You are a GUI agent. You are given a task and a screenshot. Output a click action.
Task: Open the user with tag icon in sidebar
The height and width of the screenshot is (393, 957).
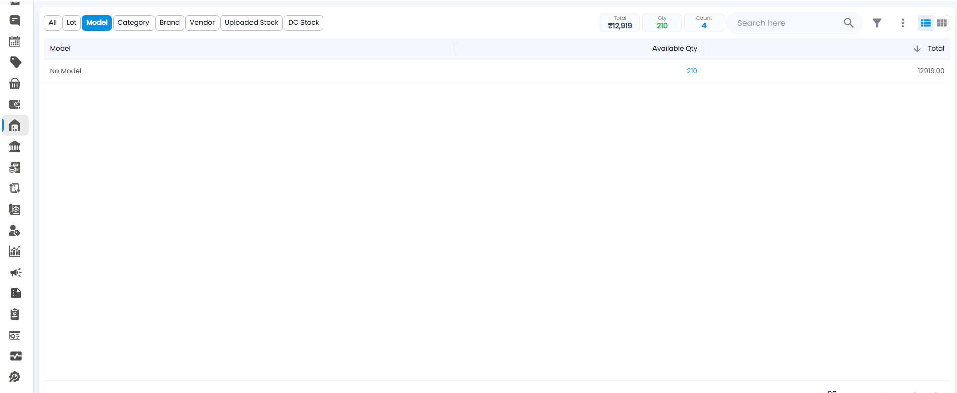(15, 230)
